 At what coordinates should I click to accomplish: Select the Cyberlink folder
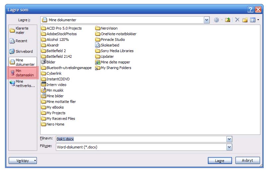(51, 73)
